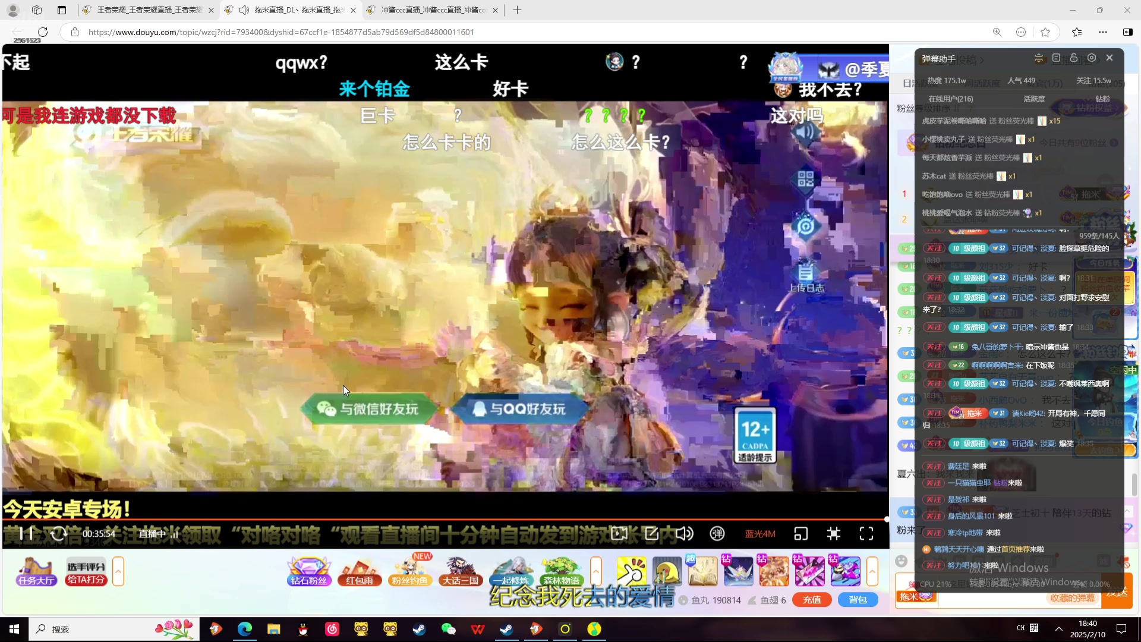Image resolution: width=1141 pixels, height=642 pixels.
Task: Click the danmaku edit pencil icon in player
Action: coord(652,533)
